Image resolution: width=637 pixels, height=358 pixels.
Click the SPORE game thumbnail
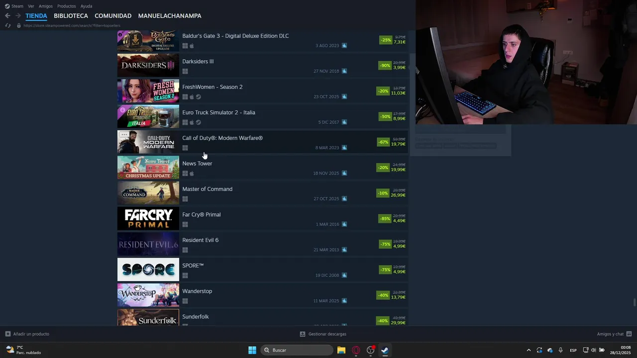point(148,269)
